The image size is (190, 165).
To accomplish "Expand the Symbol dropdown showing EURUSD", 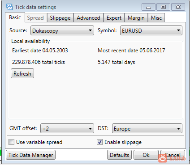I will pyautogui.click(x=151, y=30).
